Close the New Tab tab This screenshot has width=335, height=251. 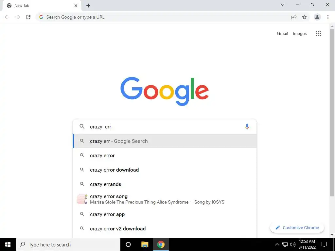(76, 6)
